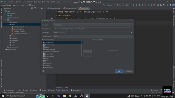Click the File name input field
The width and height of the screenshot is (175, 98).
pos(93,25)
